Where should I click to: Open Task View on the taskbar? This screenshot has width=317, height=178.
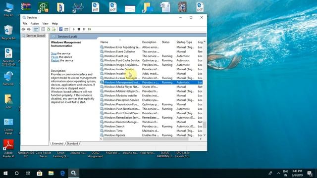pos(28,173)
